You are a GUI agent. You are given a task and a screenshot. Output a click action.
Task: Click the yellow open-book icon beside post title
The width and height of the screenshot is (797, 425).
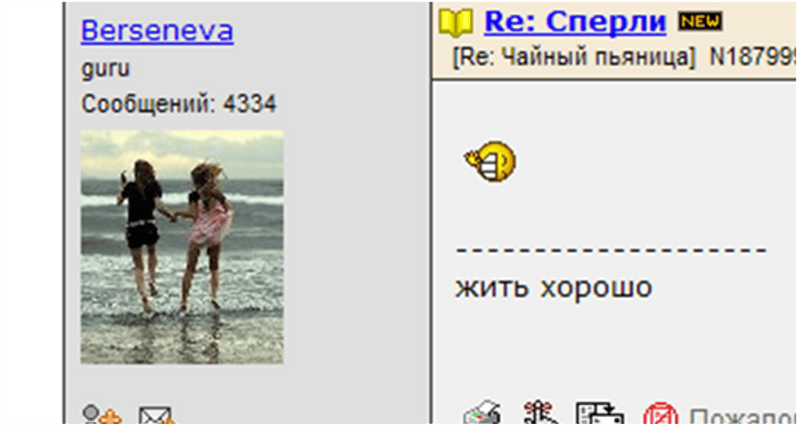coord(456,23)
